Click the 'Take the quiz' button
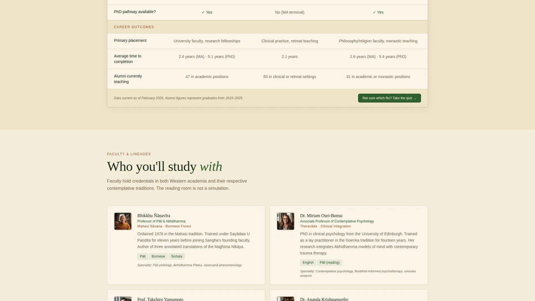This screenshot has width=535, height=301. 389,98
